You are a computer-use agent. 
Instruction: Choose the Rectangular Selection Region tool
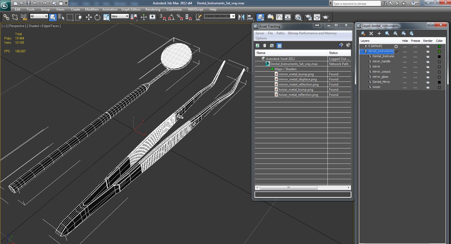[70, 17]
